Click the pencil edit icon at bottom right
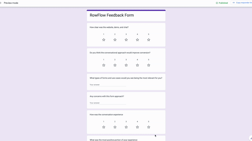This screenshot has width=252, height=141. [251, 138]
